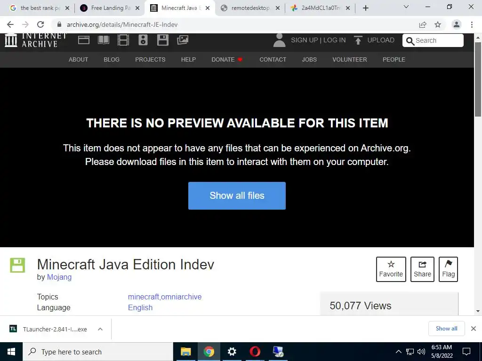
Task: Click the UPLOAD link text
Action: [381, 40]
